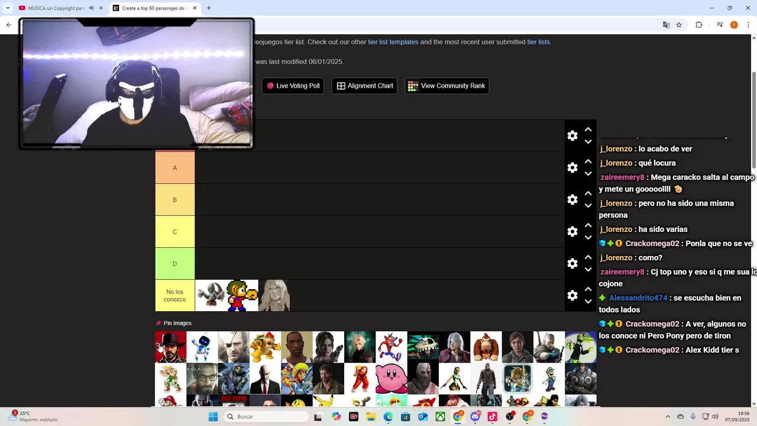Viewport: 757px width, 426px height.
Task: Open File Explorer from taskbar
Action: [x=371, y=417]
